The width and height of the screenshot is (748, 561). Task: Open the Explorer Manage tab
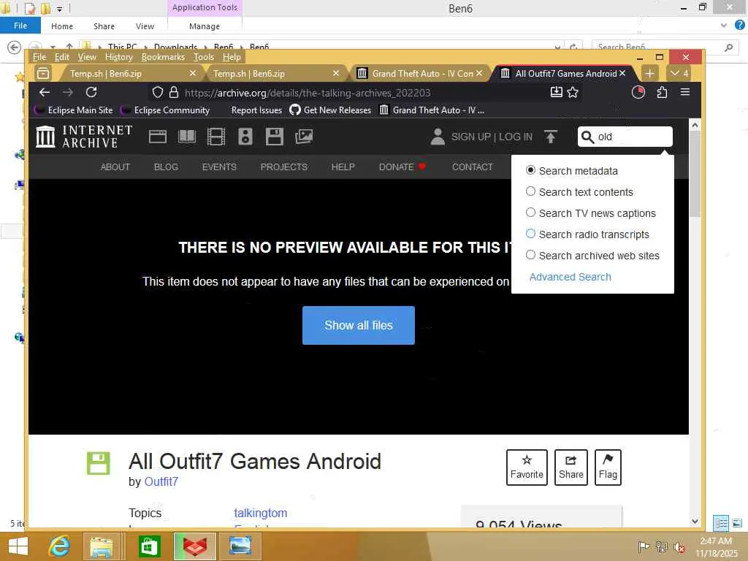tap(205, 26)
